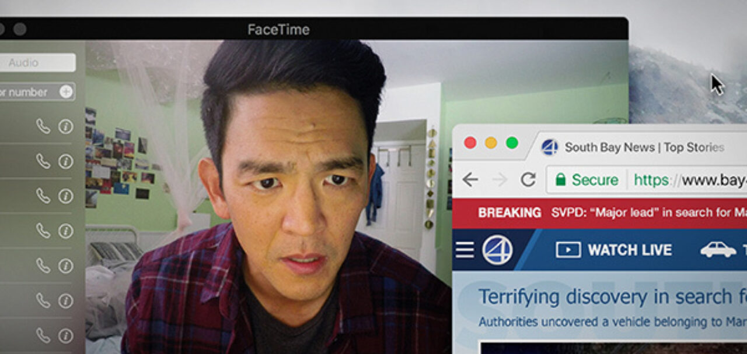Call the first contact row's phone icon in FaceTime
The image size is (747, 354).
pos(43,126)
